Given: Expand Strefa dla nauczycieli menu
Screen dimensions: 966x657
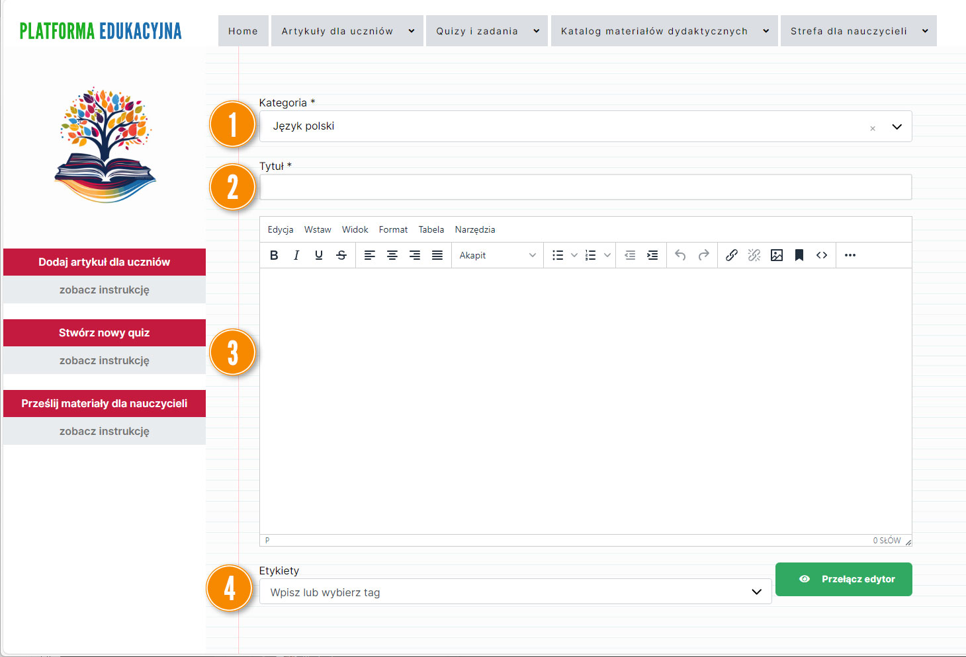Looking at the screenshot, I should coord(859,30).
